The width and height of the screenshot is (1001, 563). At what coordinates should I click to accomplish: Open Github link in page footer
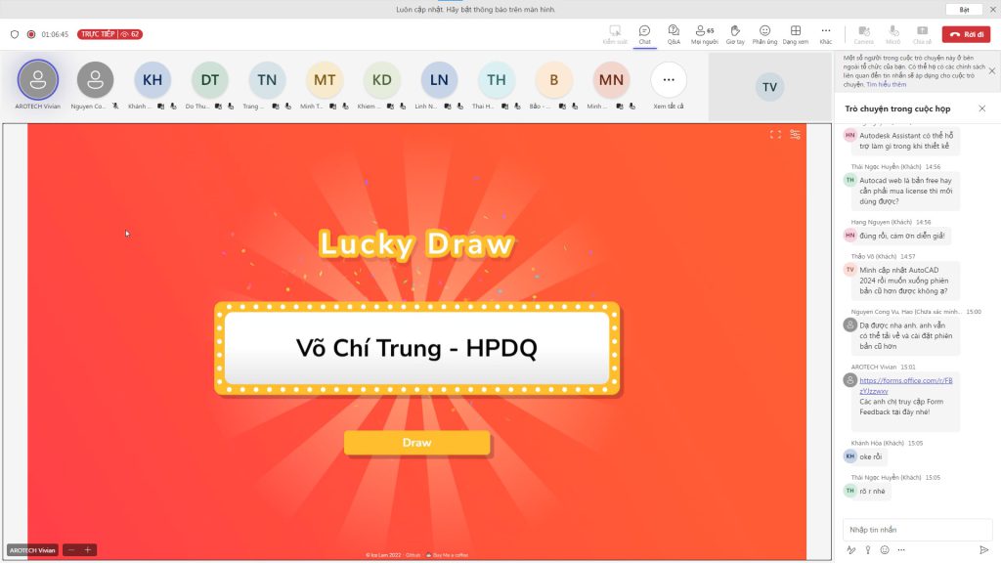[x=413, y=555]
